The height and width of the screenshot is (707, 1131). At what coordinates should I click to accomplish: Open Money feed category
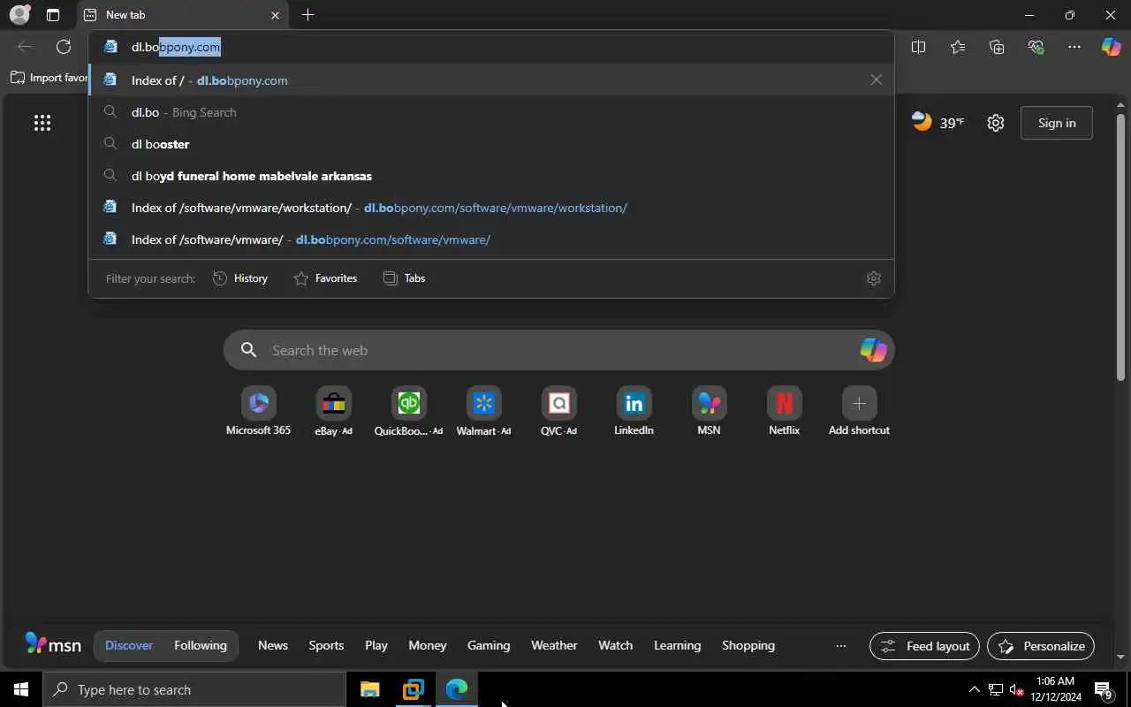428,646
